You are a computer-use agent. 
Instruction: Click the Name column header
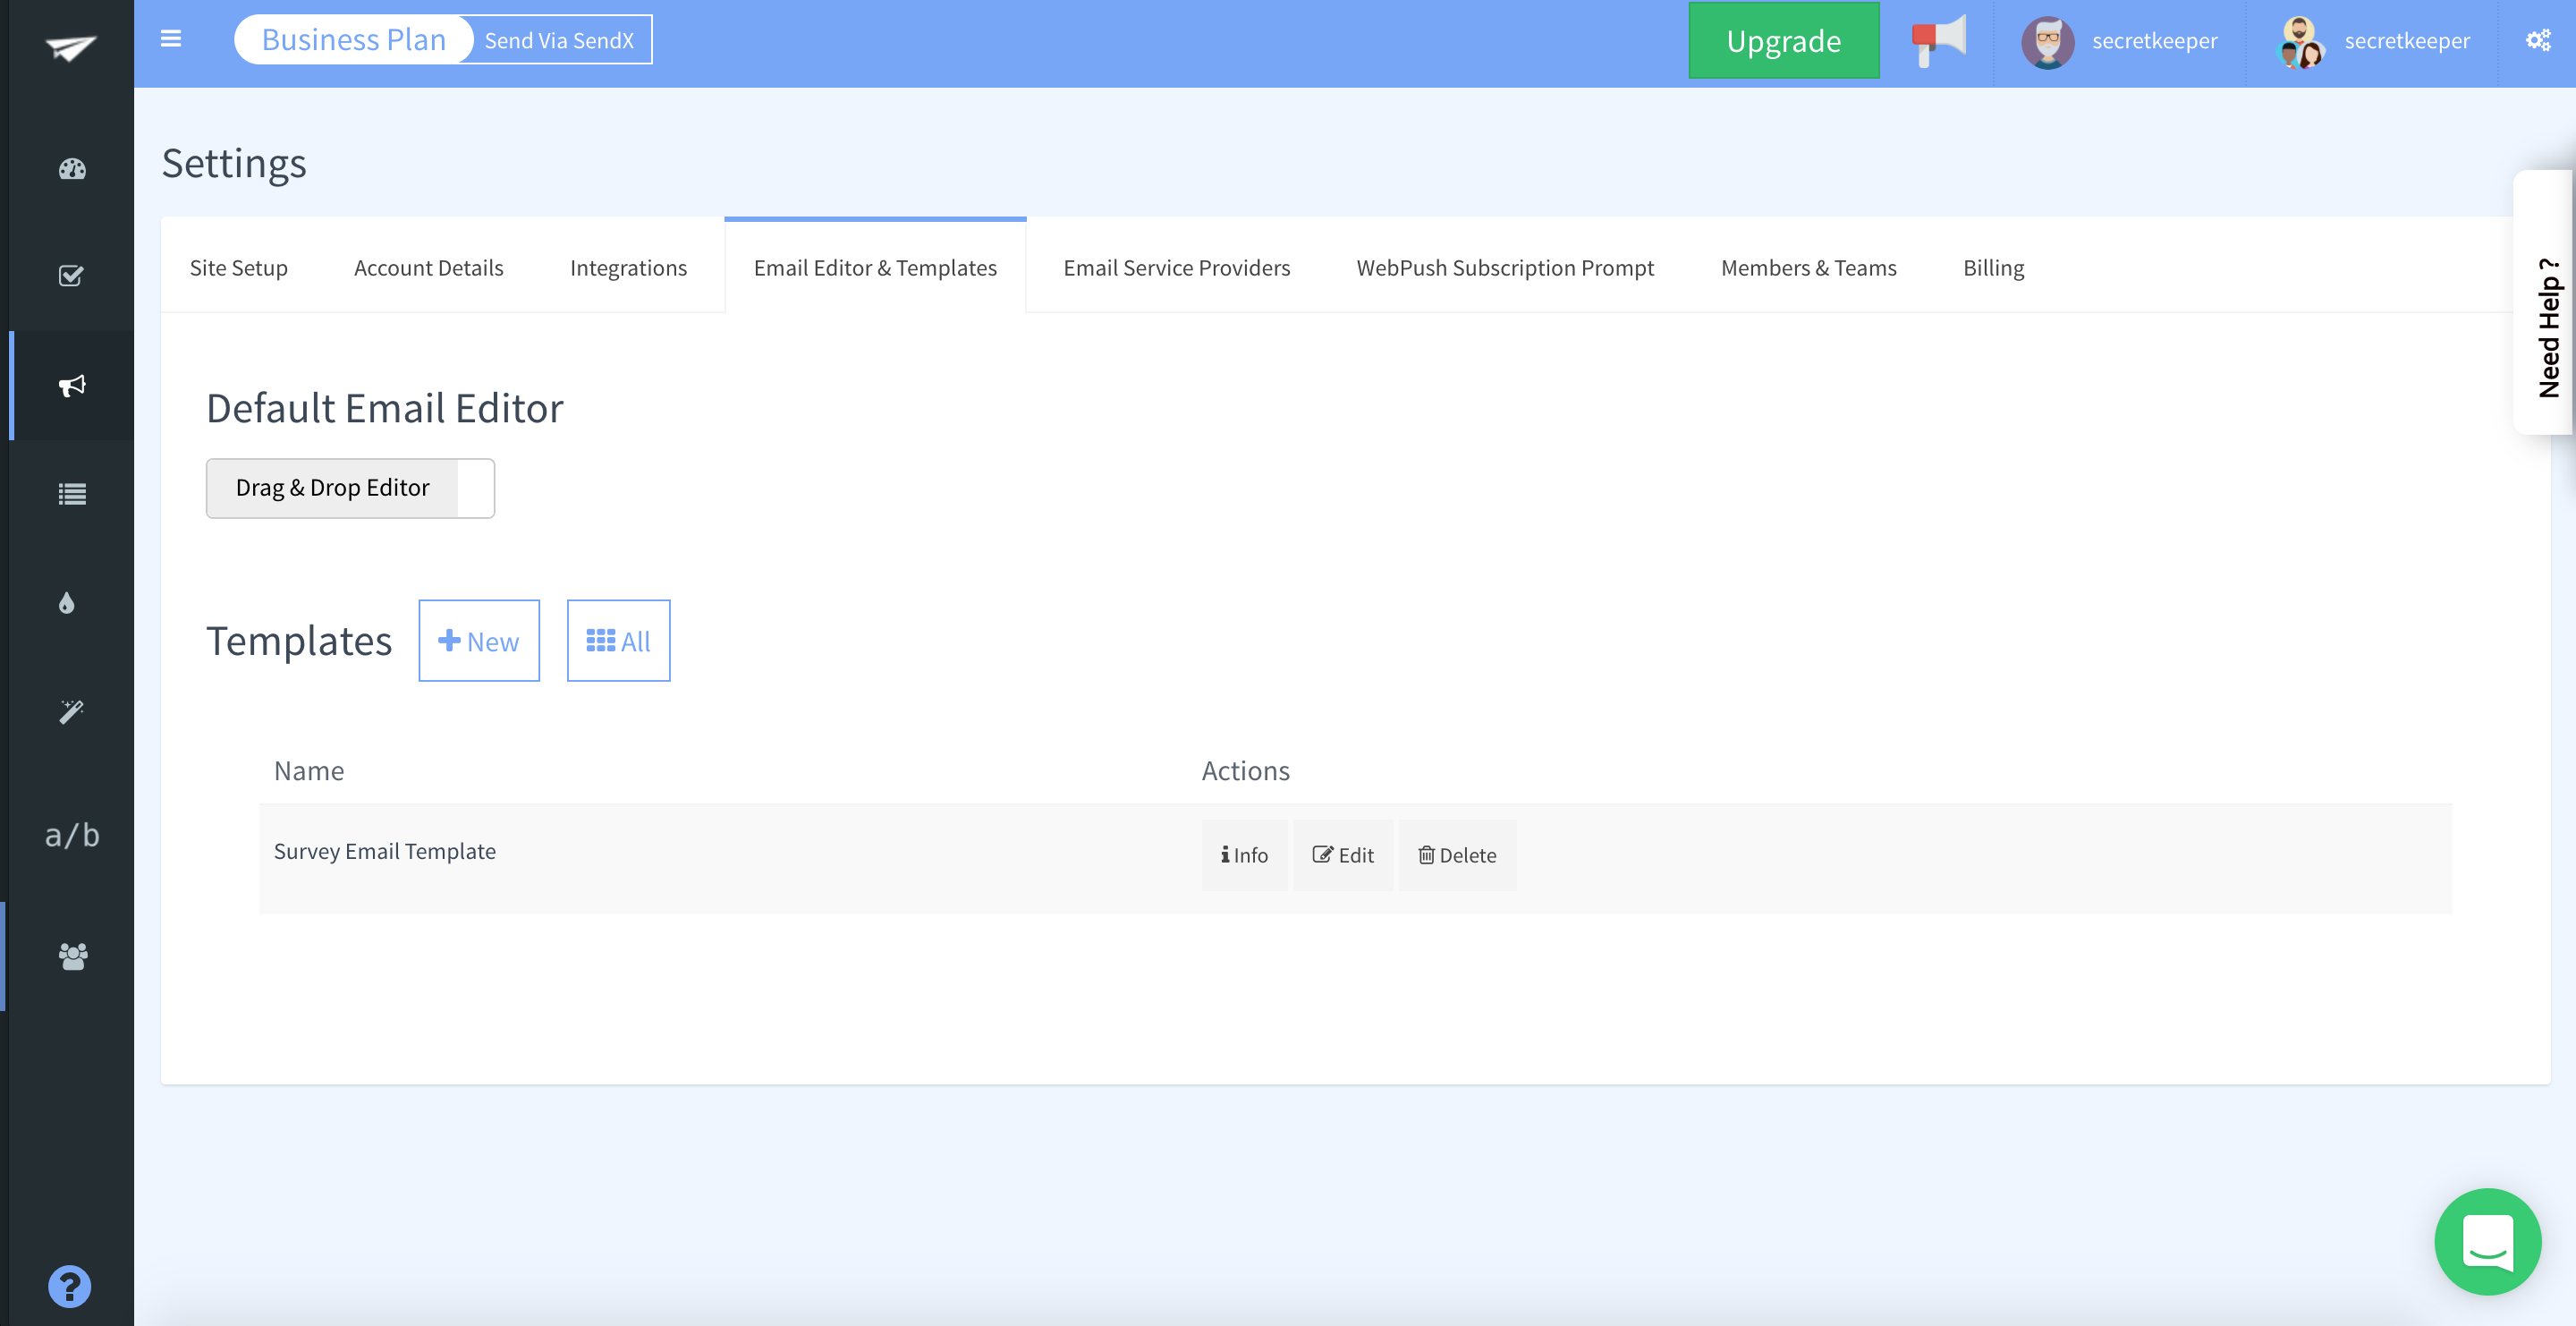coord(309,770)
